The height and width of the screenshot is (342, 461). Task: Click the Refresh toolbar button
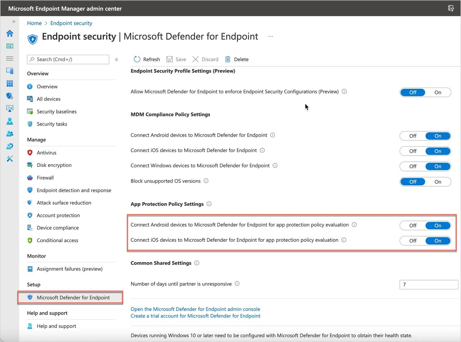pos(147,59)
